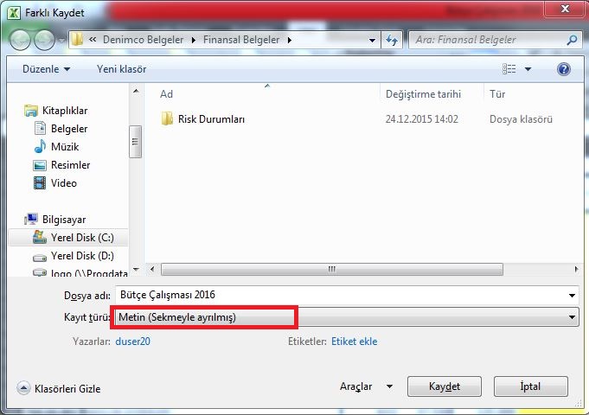Click the Belgeler document icon
The width and height of the screenshot is (589, 415).
click(x=40, y=129)
